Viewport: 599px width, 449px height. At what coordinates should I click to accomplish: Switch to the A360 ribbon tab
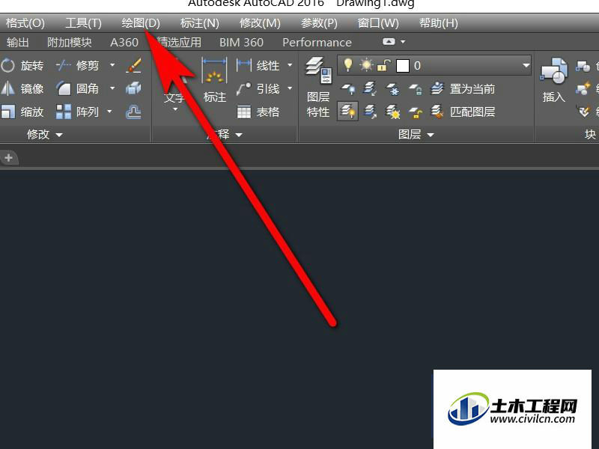point(124,42)
